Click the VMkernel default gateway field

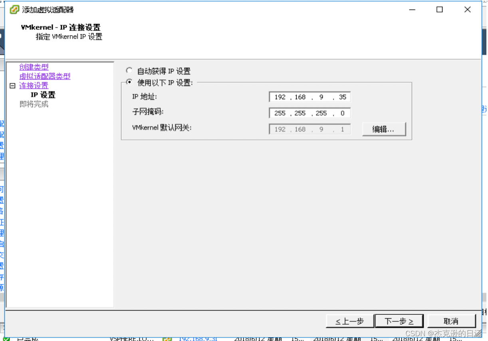coord(310,129)
